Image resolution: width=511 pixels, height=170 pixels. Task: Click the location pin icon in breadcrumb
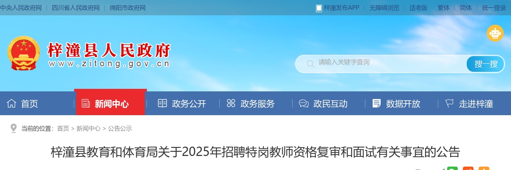tap(14, 128)
